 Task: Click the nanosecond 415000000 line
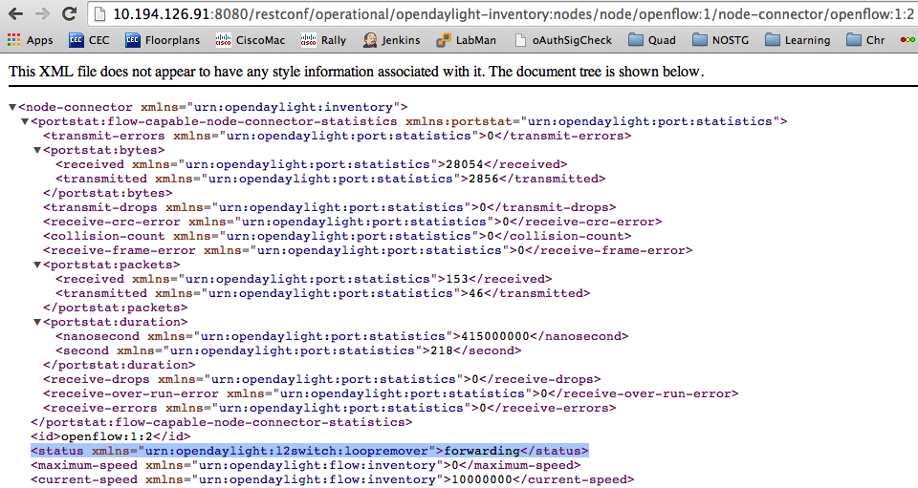tap(342, 336)
